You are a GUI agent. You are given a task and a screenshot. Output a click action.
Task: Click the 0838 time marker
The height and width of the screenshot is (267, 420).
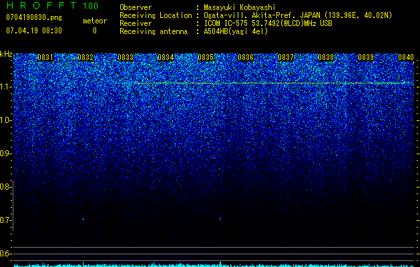point(326,57)
